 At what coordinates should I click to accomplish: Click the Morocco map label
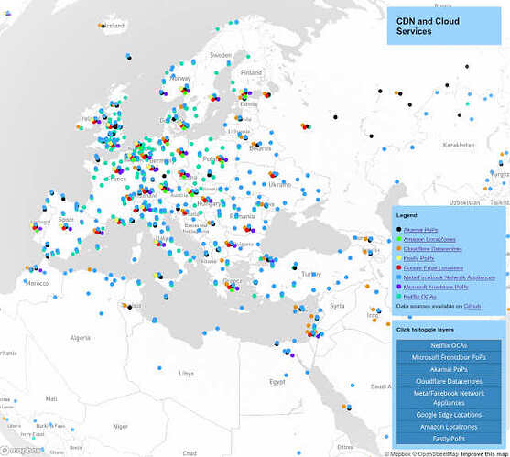tap(37, 284)
